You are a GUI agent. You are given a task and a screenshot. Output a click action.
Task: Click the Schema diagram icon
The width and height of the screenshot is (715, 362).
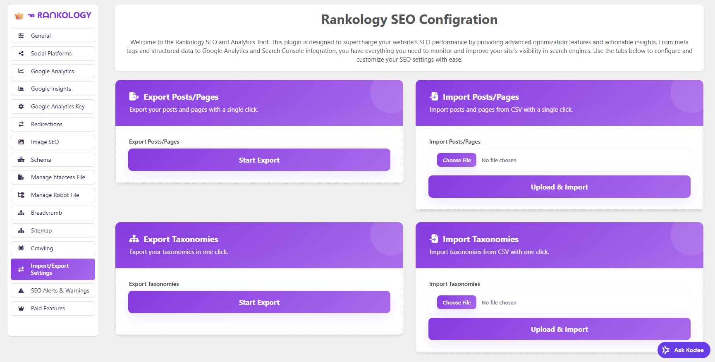pyautogui.click(x=21, y=160)
